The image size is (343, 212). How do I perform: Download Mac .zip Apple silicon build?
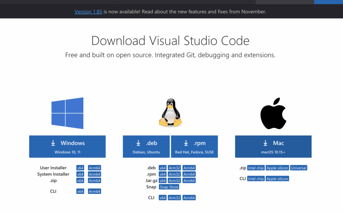point(277,168)
